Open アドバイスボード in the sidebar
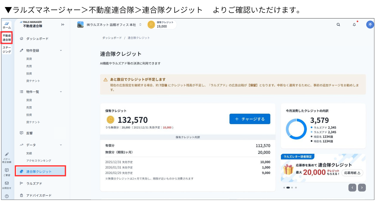375x208 pixels. tap(39, 196)
